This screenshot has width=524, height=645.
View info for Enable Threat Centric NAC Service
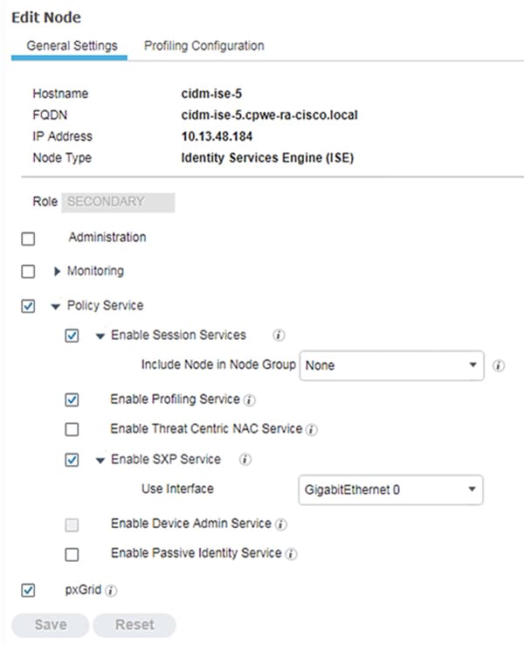pos(311,429)
